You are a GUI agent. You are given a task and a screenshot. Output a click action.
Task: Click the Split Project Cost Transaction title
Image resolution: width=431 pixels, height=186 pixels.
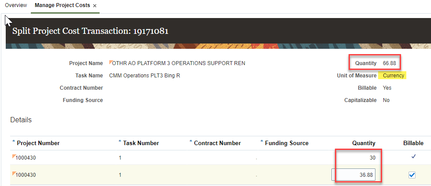pyautogui.click(x=90, y=31)
